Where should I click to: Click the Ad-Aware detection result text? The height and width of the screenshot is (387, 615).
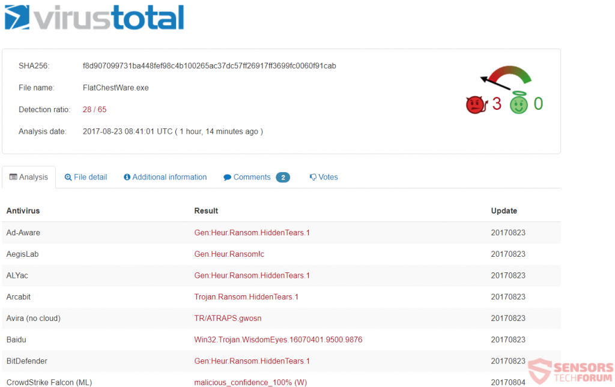252,233
